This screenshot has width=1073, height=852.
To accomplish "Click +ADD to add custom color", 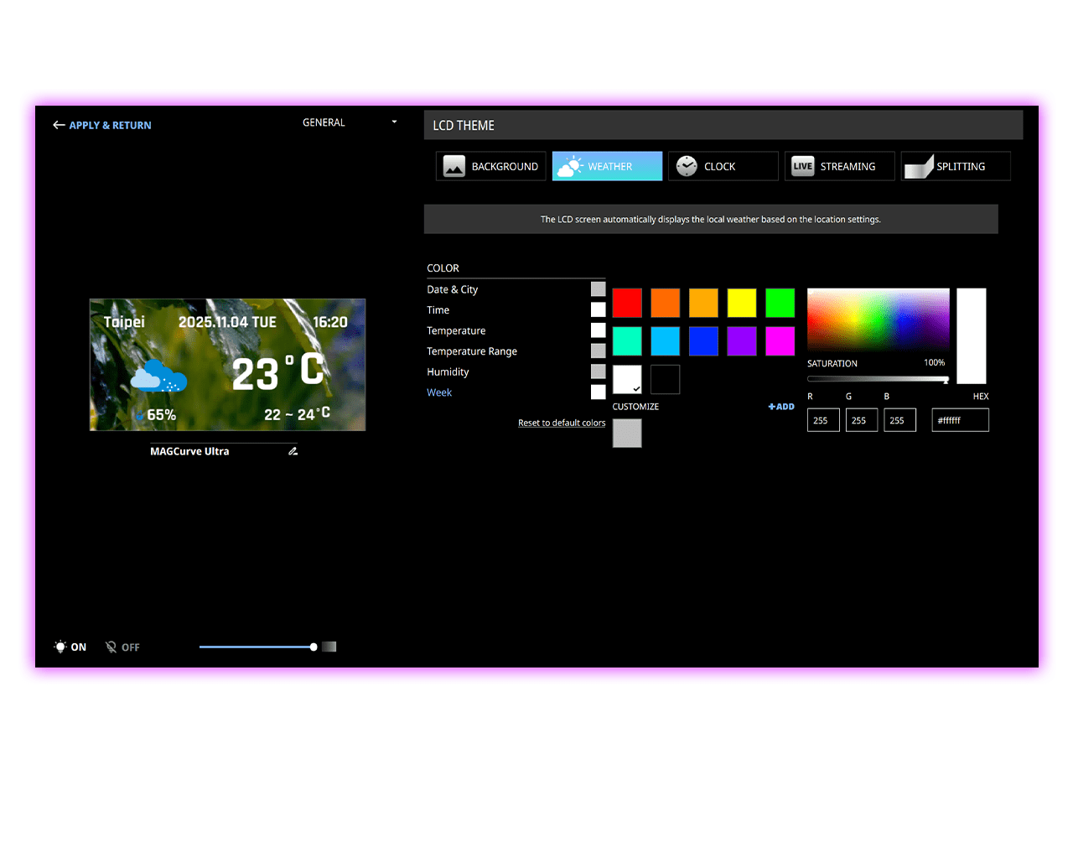I will click(781, 407).
